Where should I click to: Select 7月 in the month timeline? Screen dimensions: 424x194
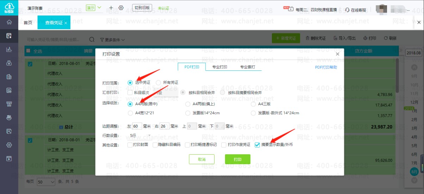414,163
